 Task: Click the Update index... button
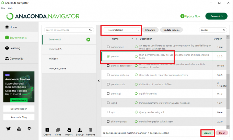point(172,30)
